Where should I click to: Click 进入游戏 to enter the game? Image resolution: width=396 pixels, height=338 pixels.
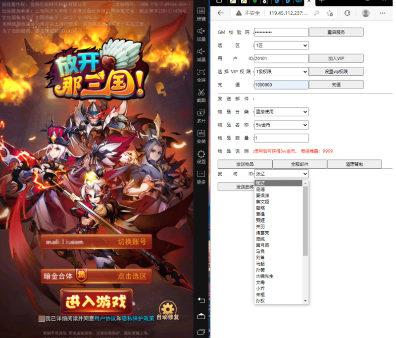click(96, 302)
